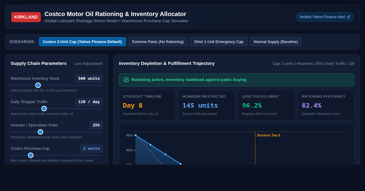Viewport: 365px width, 191px height.
Task: Open the Verified Yahoo Finance Alert link
Action: click(325, 17)
